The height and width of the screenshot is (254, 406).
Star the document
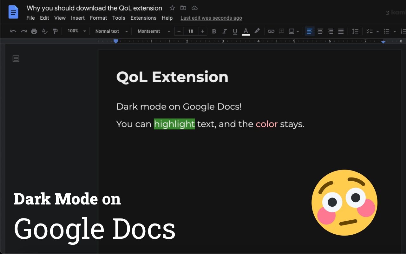tap(172, 8)
